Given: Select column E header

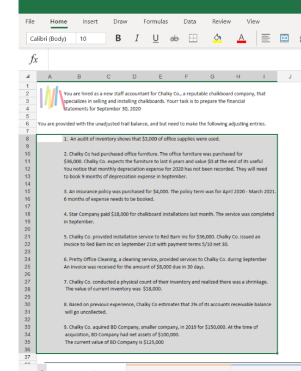Looking at the screenshot, I should [160, 76].
